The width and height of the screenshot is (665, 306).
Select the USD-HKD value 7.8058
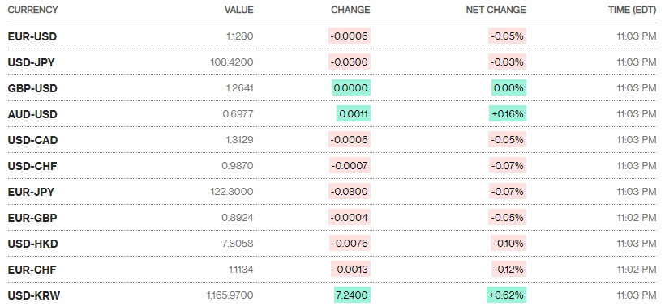[238, 244]
